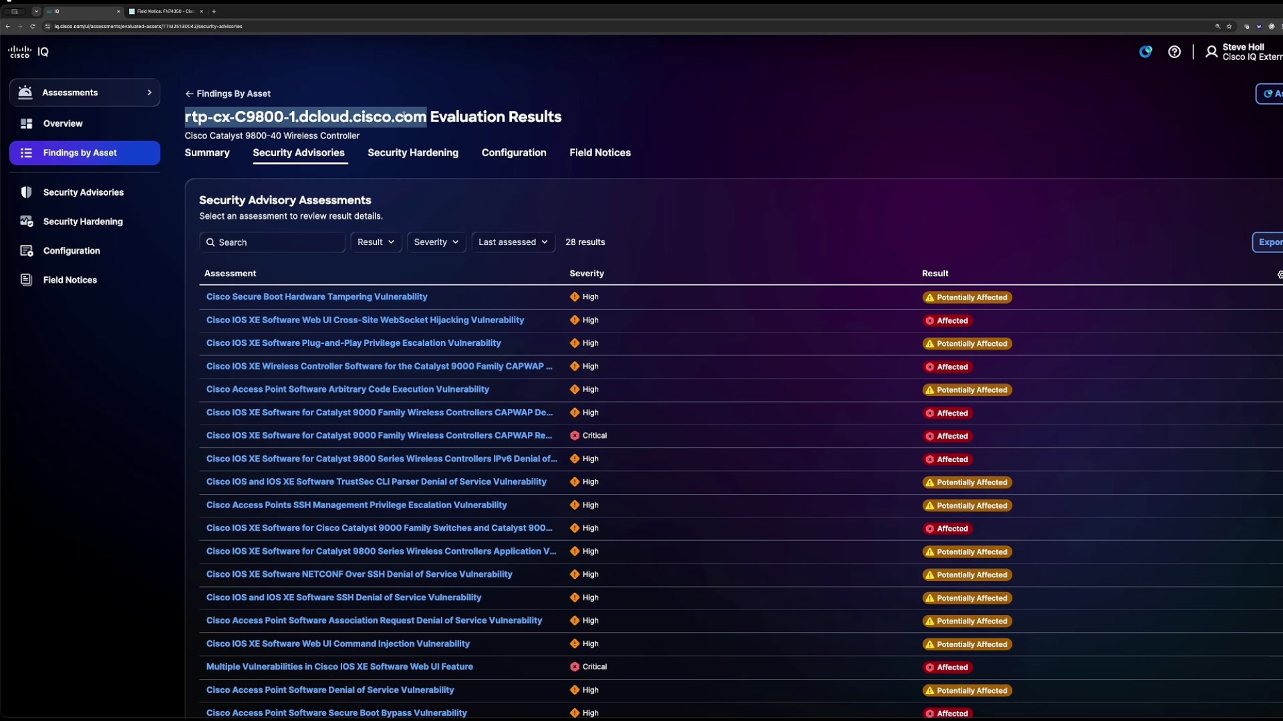This screenshot has width=1283, height=721.
Task: Open the Last assessed filter dropdown
Action: click(513, 242)
